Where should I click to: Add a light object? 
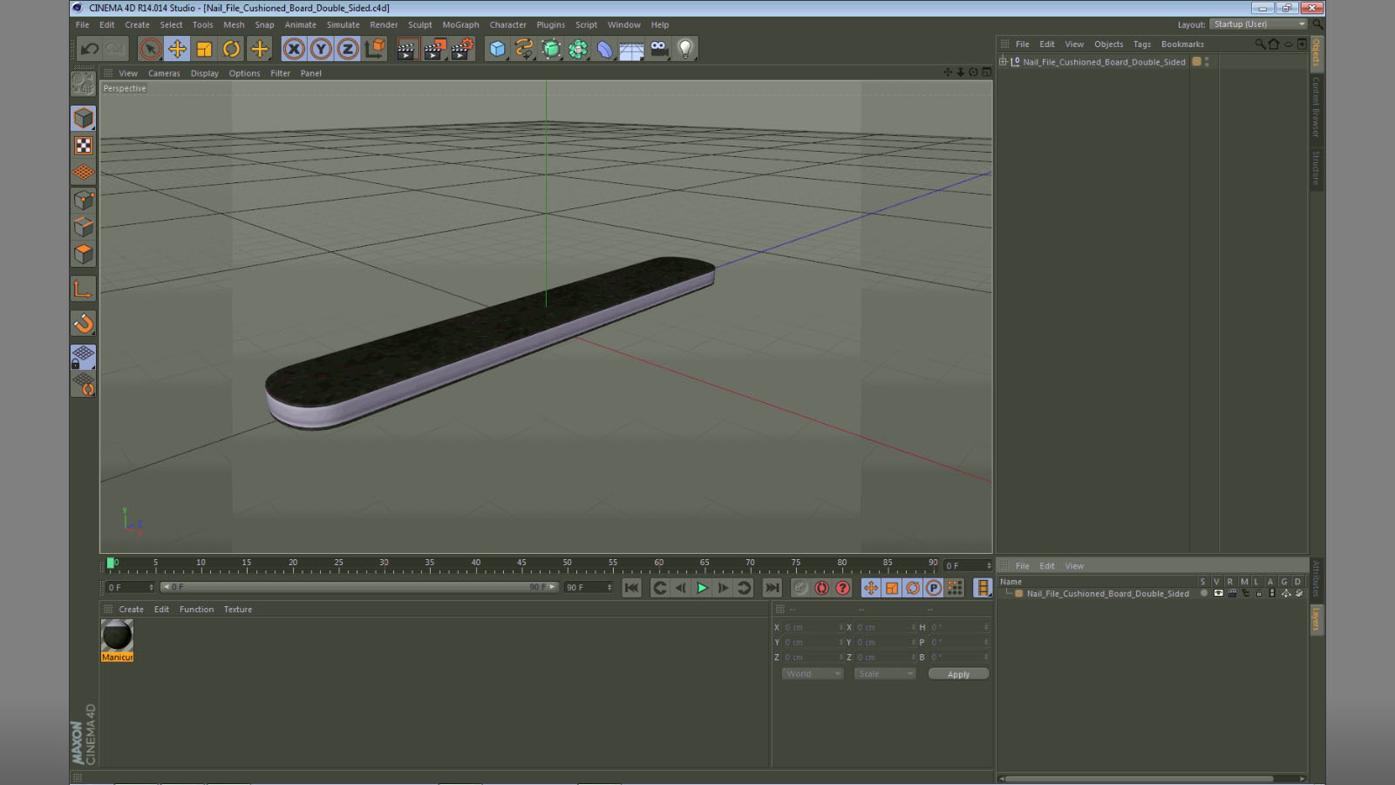tap(686, 49)
